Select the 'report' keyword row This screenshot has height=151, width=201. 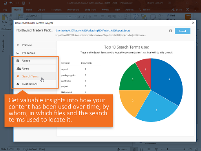[x=80, y=69]
